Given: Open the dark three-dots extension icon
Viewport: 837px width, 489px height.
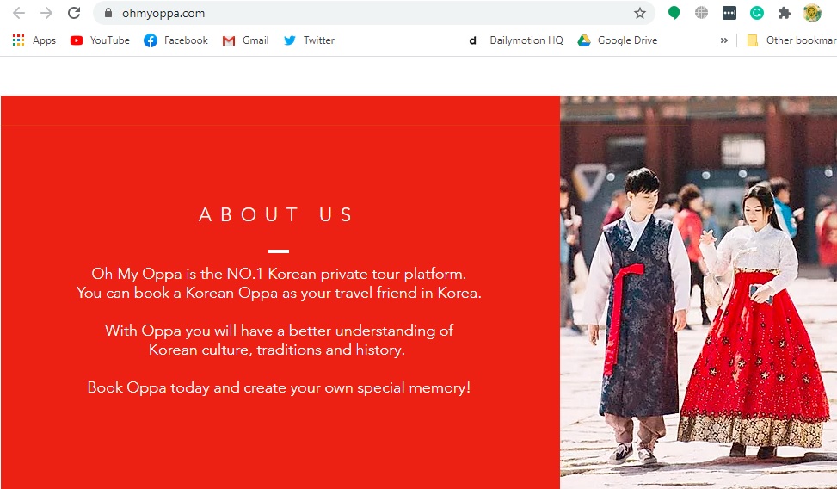Looking at the screenshot, I should pyautogui.click(x=729, y=13).
